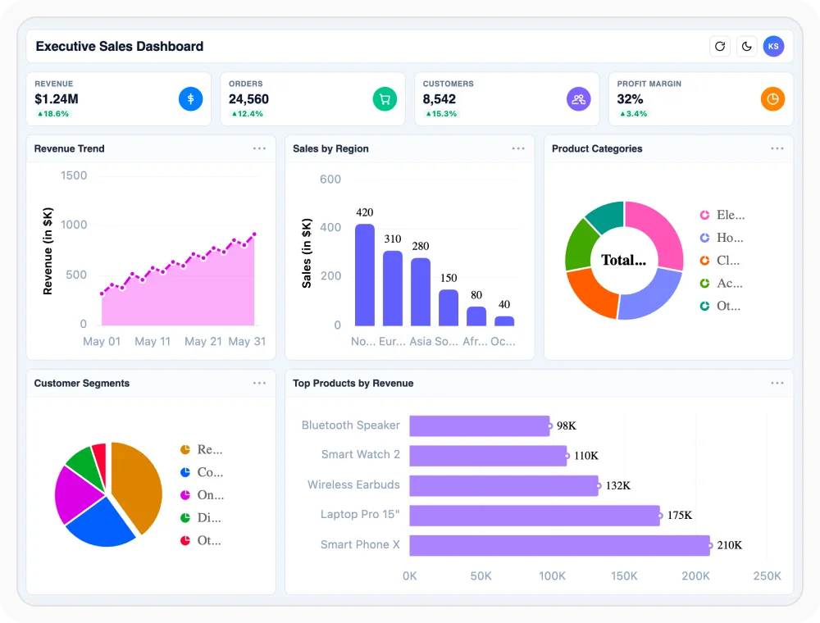Click the Smart Phone X product label
820x623 pixels.
tap(360, 544)
